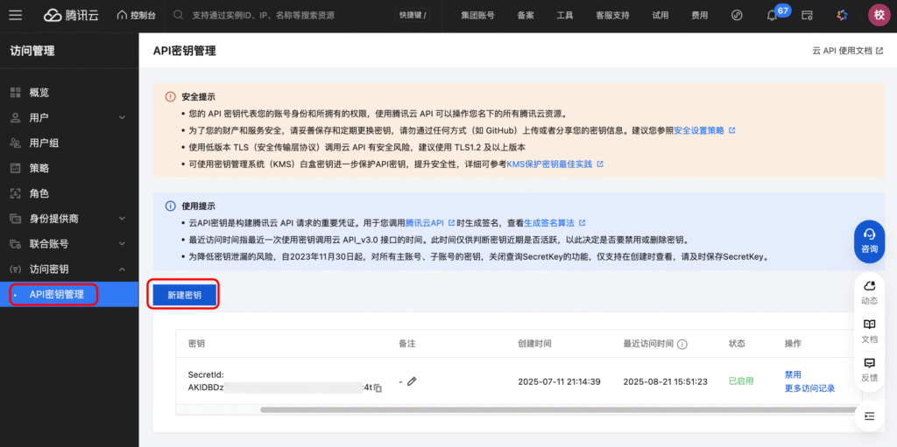
Task: Click 用户组 group icon in sidebar
Action: coord(16,143)
